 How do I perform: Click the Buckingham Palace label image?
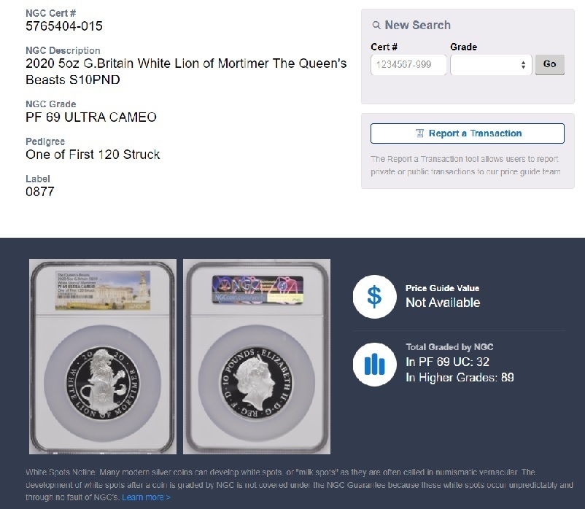point(103,290)
